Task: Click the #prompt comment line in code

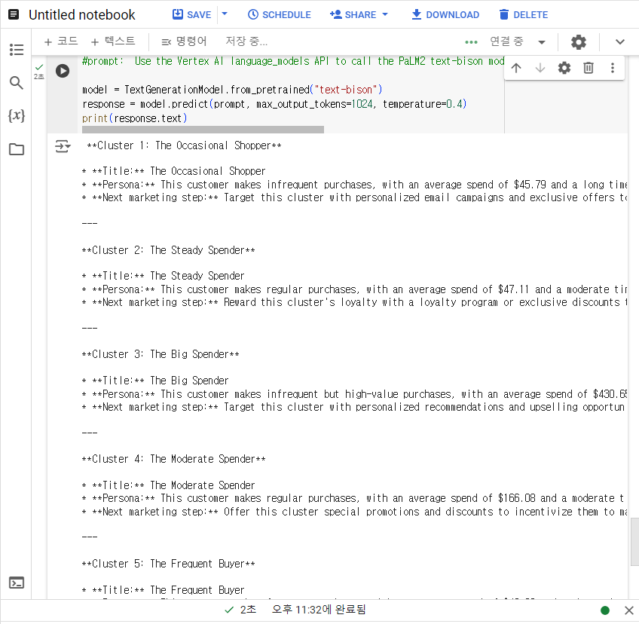Action: (x=293, y=61)
